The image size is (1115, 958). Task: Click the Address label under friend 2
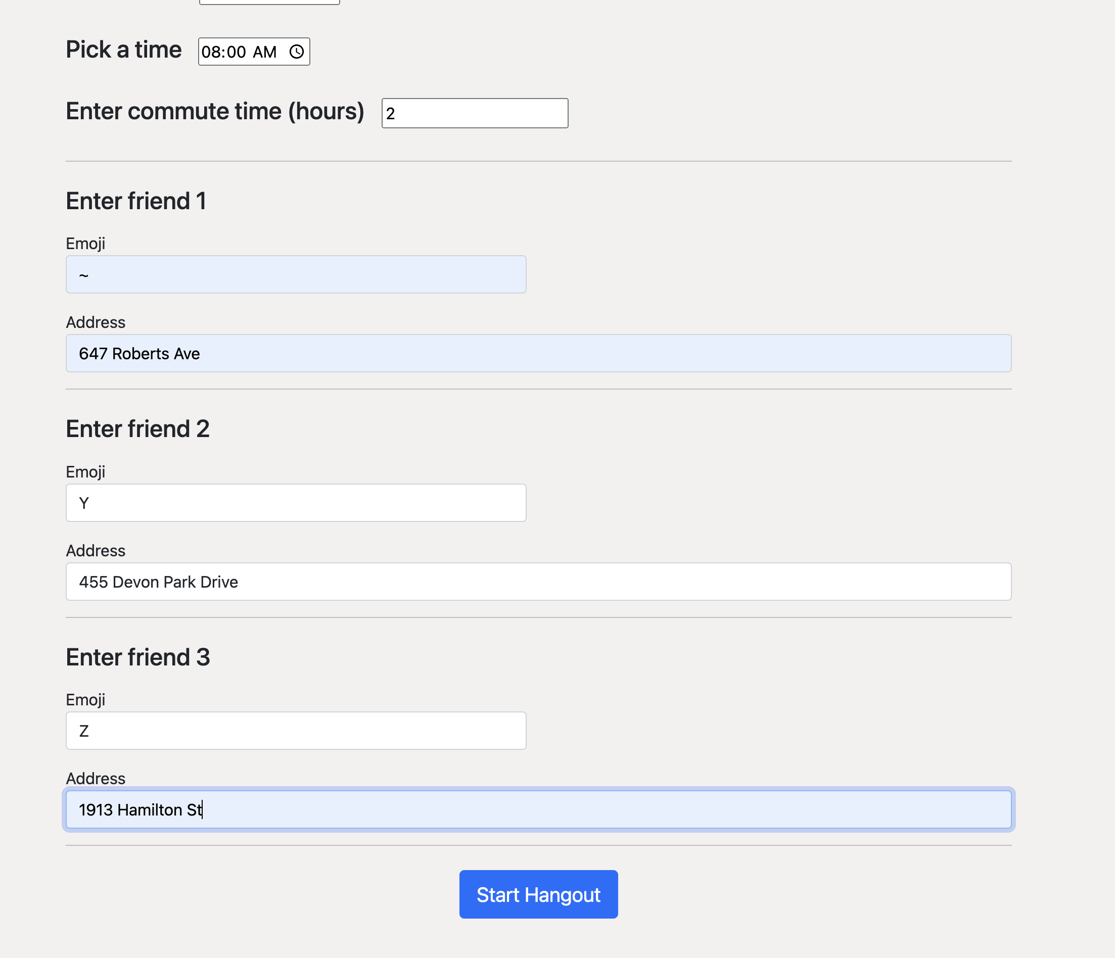pyautogui.click(x=95, y=551)
